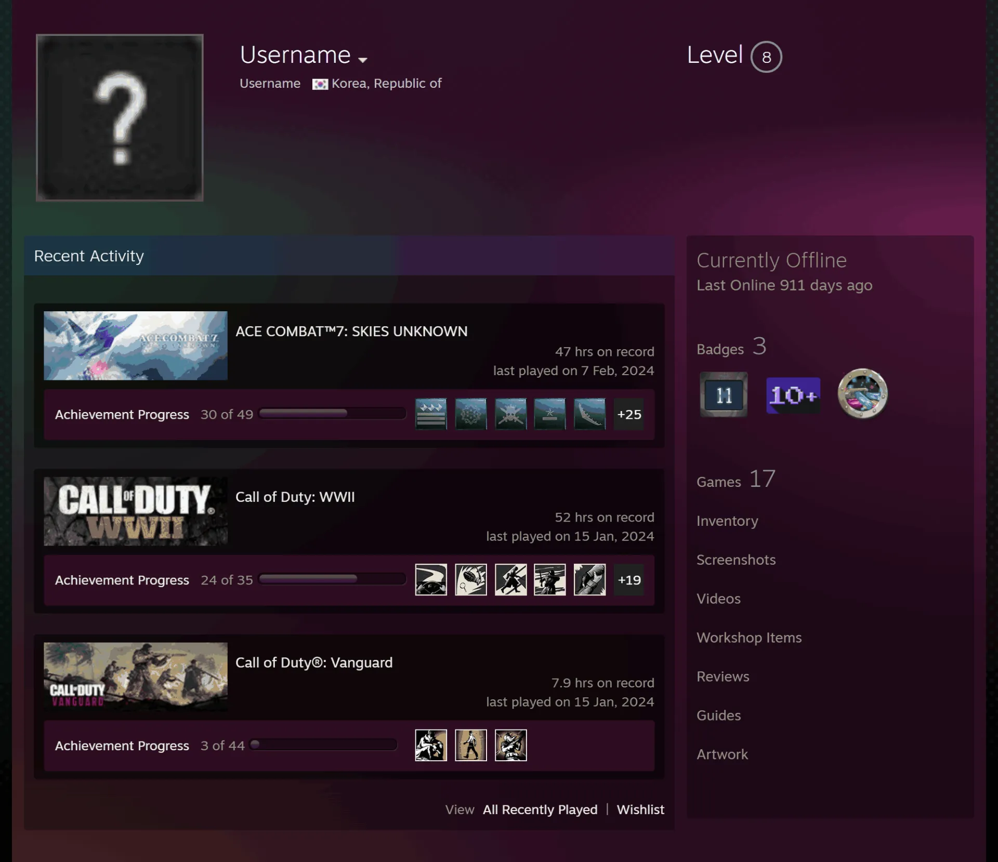This screenshot has height=862, width=998.
Task: Click Ace Combat fourth achievement star icon
Action: pos(550,414)
